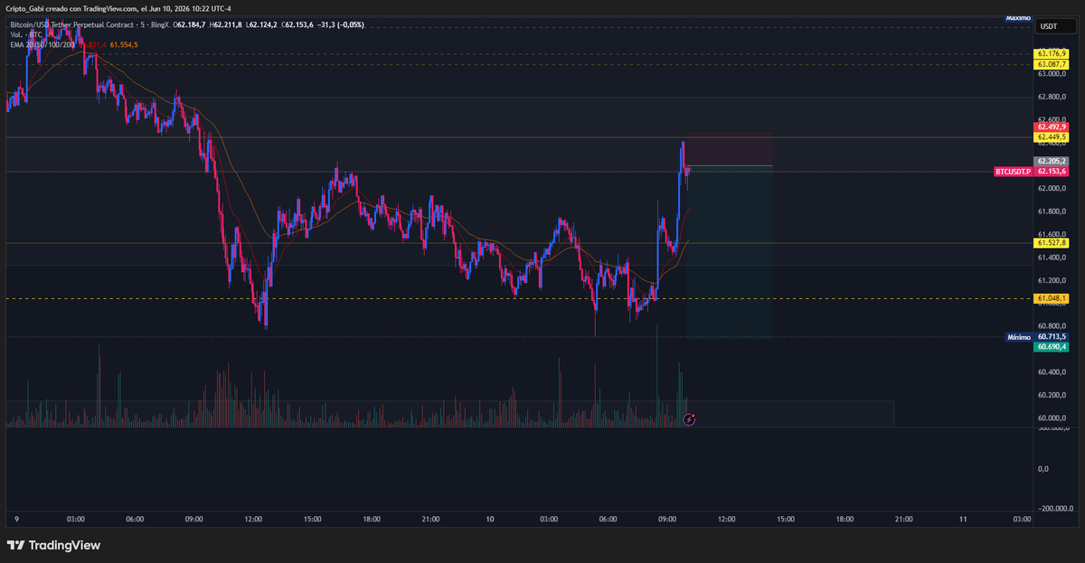Screen dimensions: 1085x563
Task: Click the open value O62.184,7
Action: pos(188,24)
